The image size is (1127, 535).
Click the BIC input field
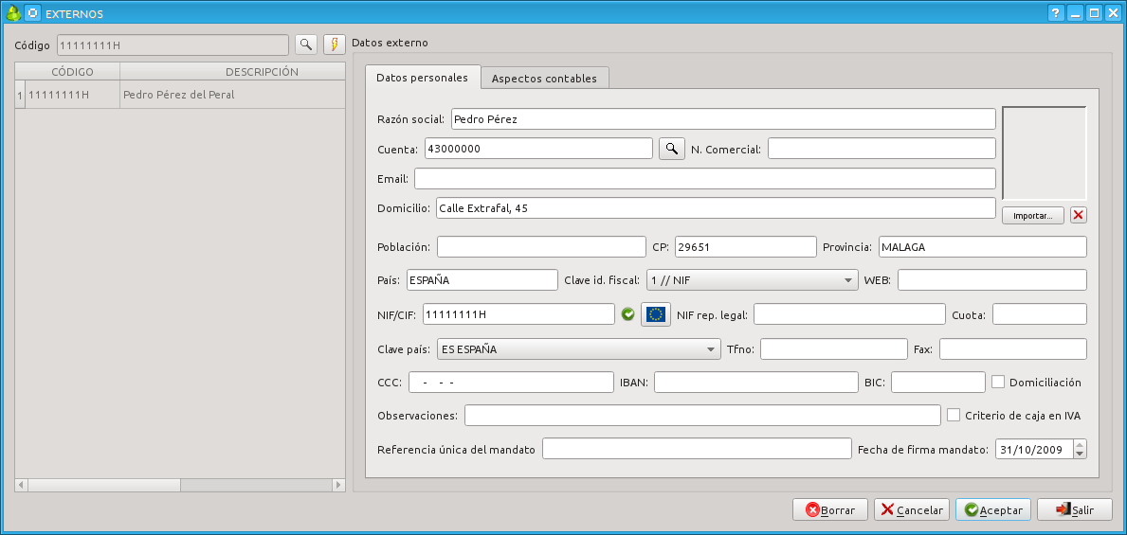[938, 382]
